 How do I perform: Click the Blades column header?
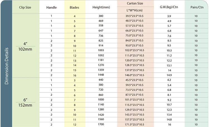click(74, 8)
